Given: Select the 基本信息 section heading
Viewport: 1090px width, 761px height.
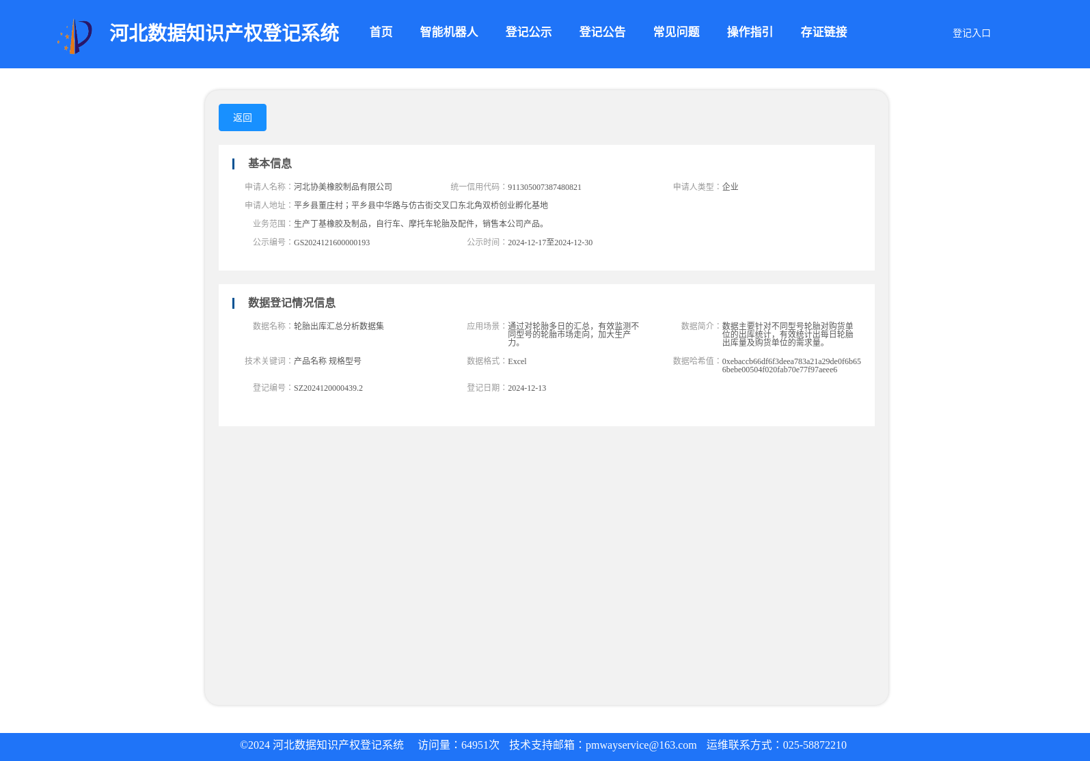Looking at the screenshot, I should (x=269, y=163).
